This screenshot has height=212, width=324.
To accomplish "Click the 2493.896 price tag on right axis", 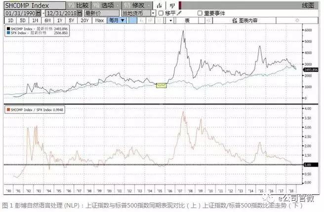I will tap(311, 70).
